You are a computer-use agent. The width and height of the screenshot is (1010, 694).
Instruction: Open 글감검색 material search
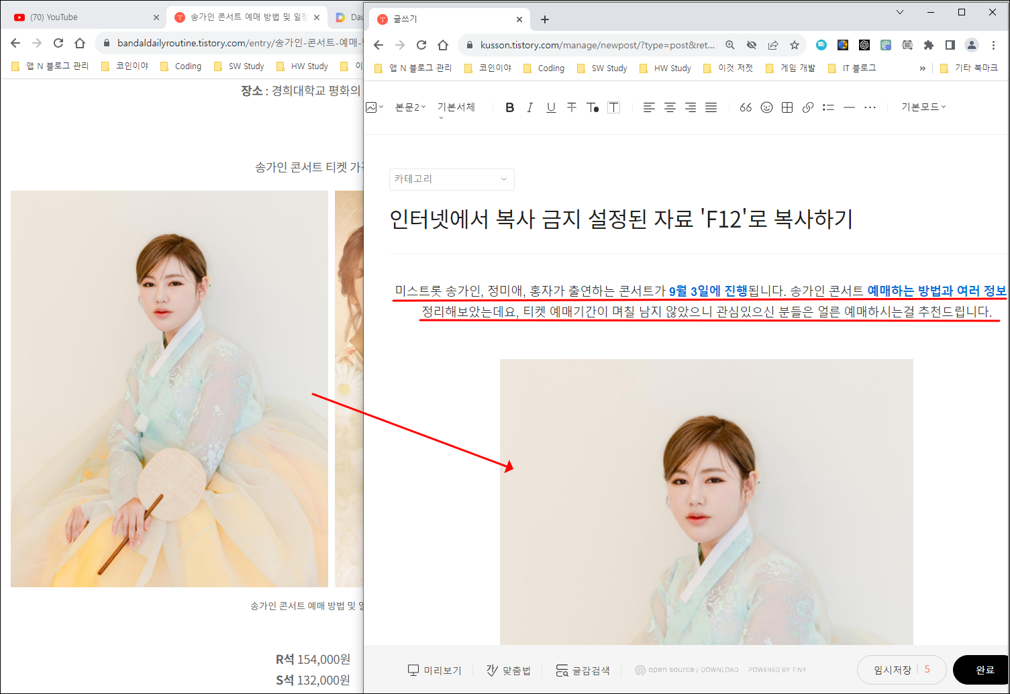(x=583, y=670)
